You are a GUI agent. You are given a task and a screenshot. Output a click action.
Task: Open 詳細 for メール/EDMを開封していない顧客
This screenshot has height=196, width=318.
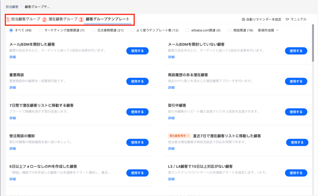(x=171, y=57)
